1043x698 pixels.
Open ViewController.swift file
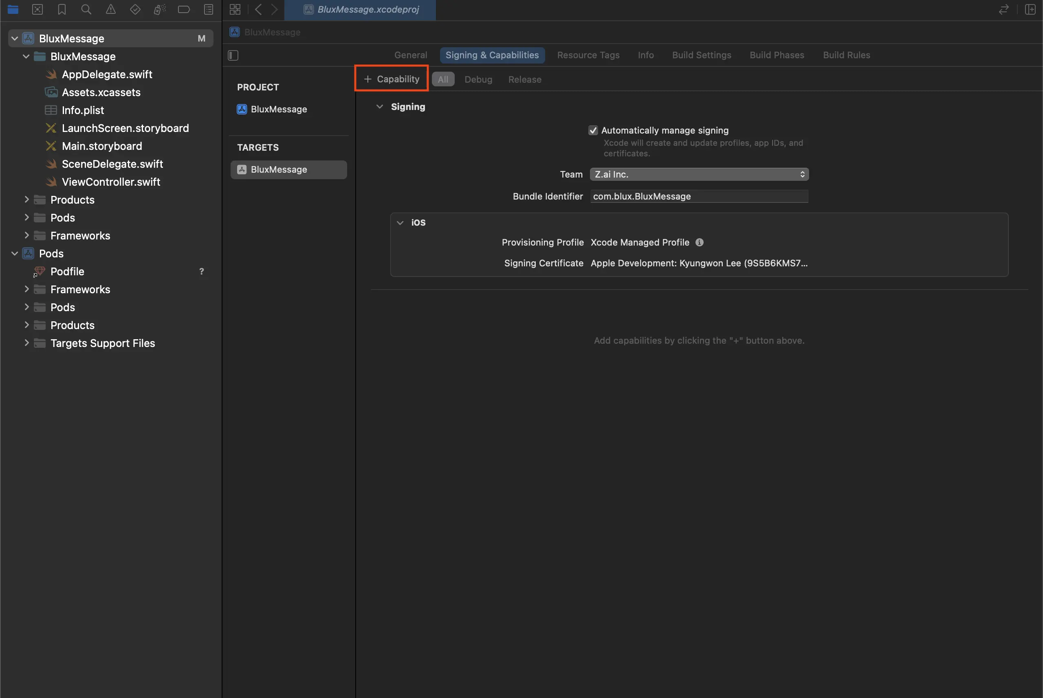(x=111, y=182)
